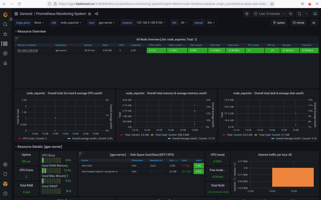Open the Server Admin shield icon
Image resolution: width=321 pixels, height=200 pixels.
[x=5, y=174]
